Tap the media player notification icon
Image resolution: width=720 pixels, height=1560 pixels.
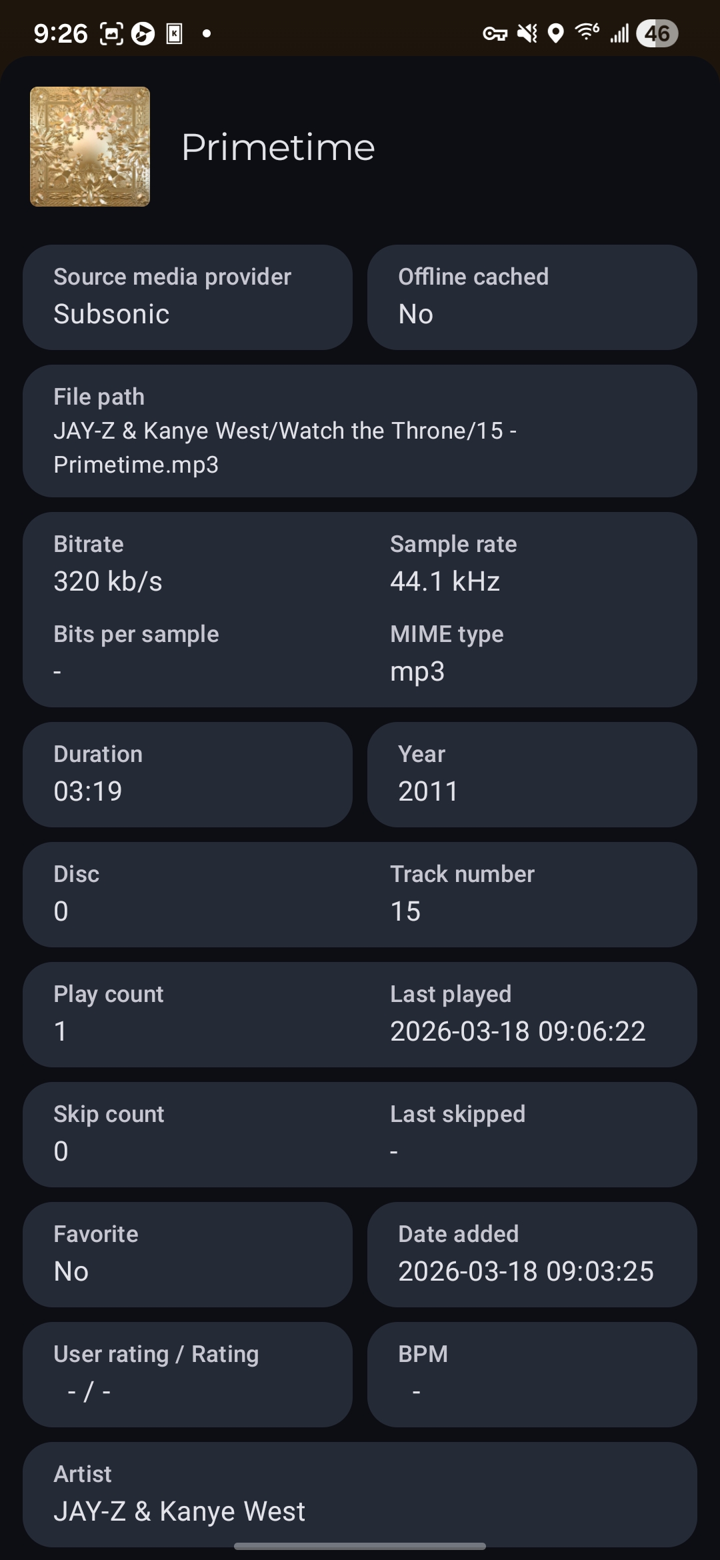click(x=143, y=33)
